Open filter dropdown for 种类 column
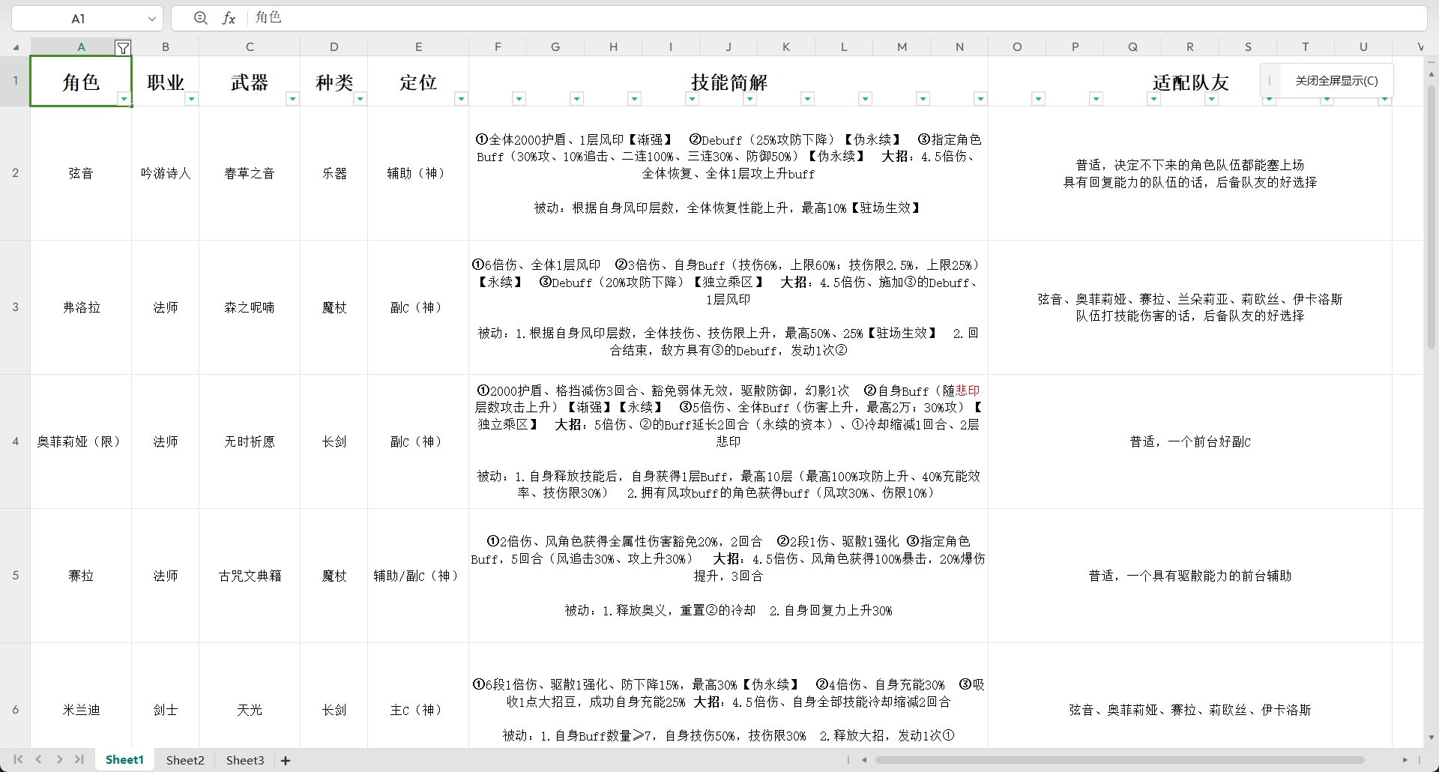The width and height of the screenshot is (1439, 772). point(360,99)
